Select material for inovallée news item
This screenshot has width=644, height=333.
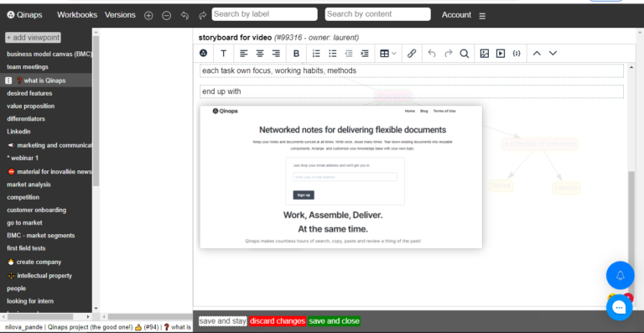tap(49, 172)
